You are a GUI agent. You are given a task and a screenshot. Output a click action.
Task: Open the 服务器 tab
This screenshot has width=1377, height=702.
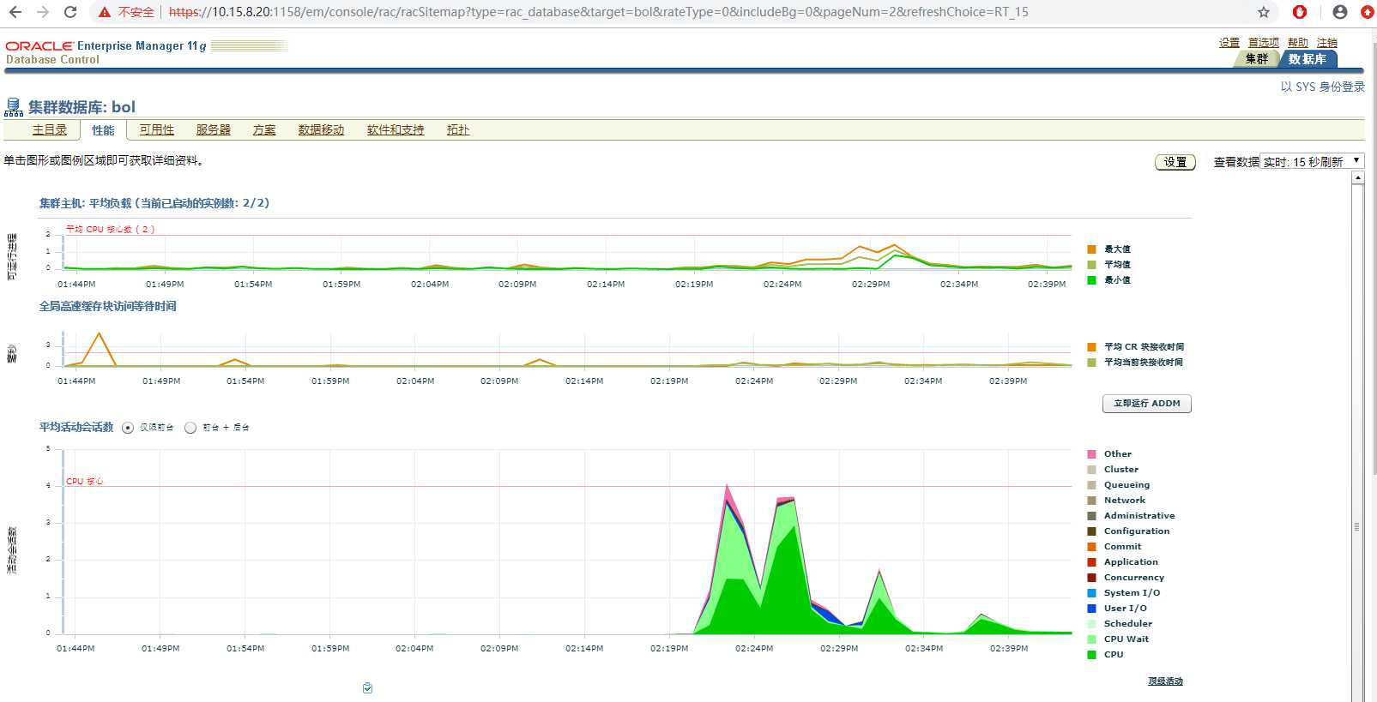(x=214, y=129)
